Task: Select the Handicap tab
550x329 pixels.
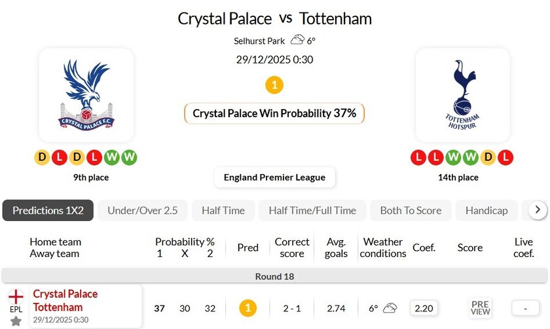Action: pyautogui.click(x=486, y=210)
